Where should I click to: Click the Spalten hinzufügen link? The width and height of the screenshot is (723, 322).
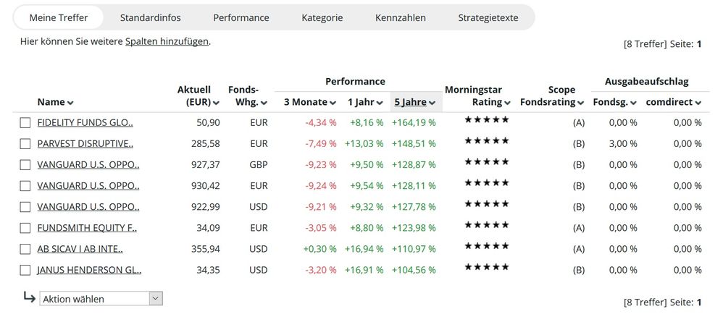pyautogui.click(x=167, y=42)
